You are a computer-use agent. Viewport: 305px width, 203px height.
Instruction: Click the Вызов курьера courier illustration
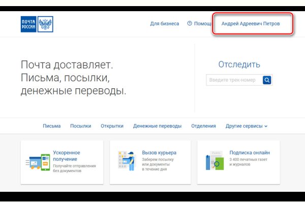pos(126,160)
